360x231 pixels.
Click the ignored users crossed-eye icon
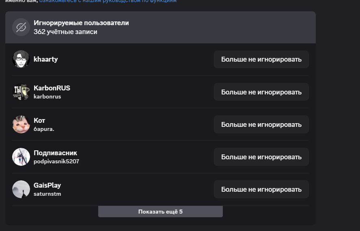point(21,27)
